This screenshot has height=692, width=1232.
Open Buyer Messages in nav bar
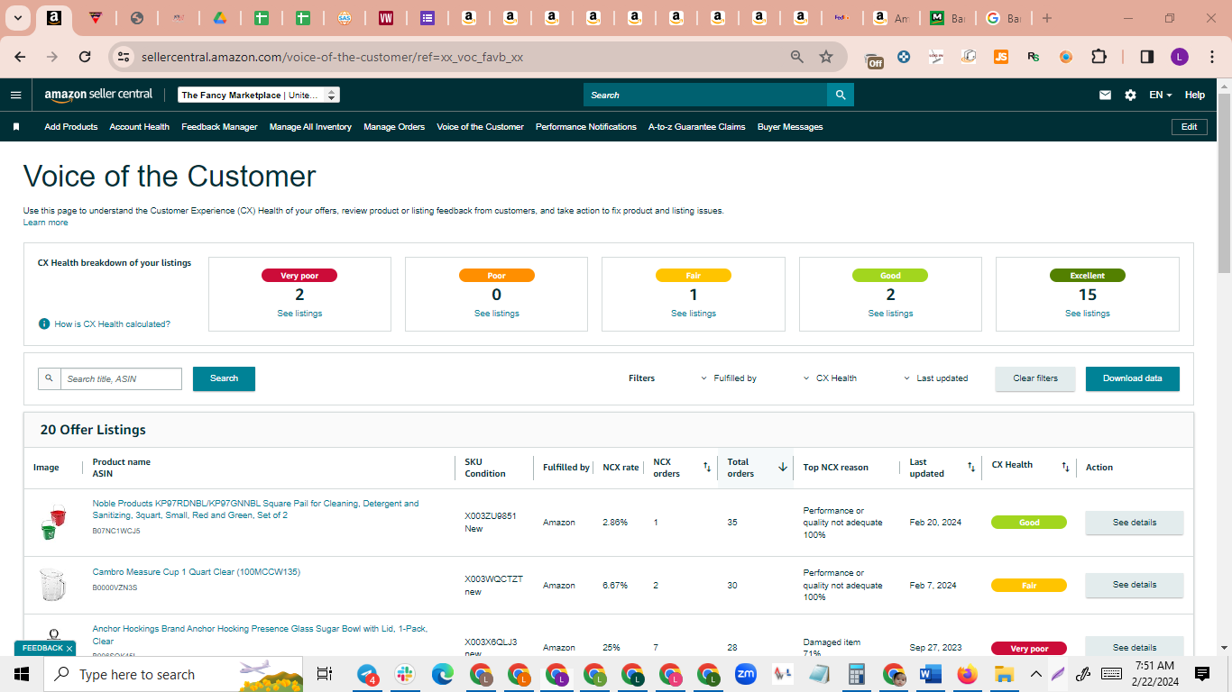click(790, 127)
